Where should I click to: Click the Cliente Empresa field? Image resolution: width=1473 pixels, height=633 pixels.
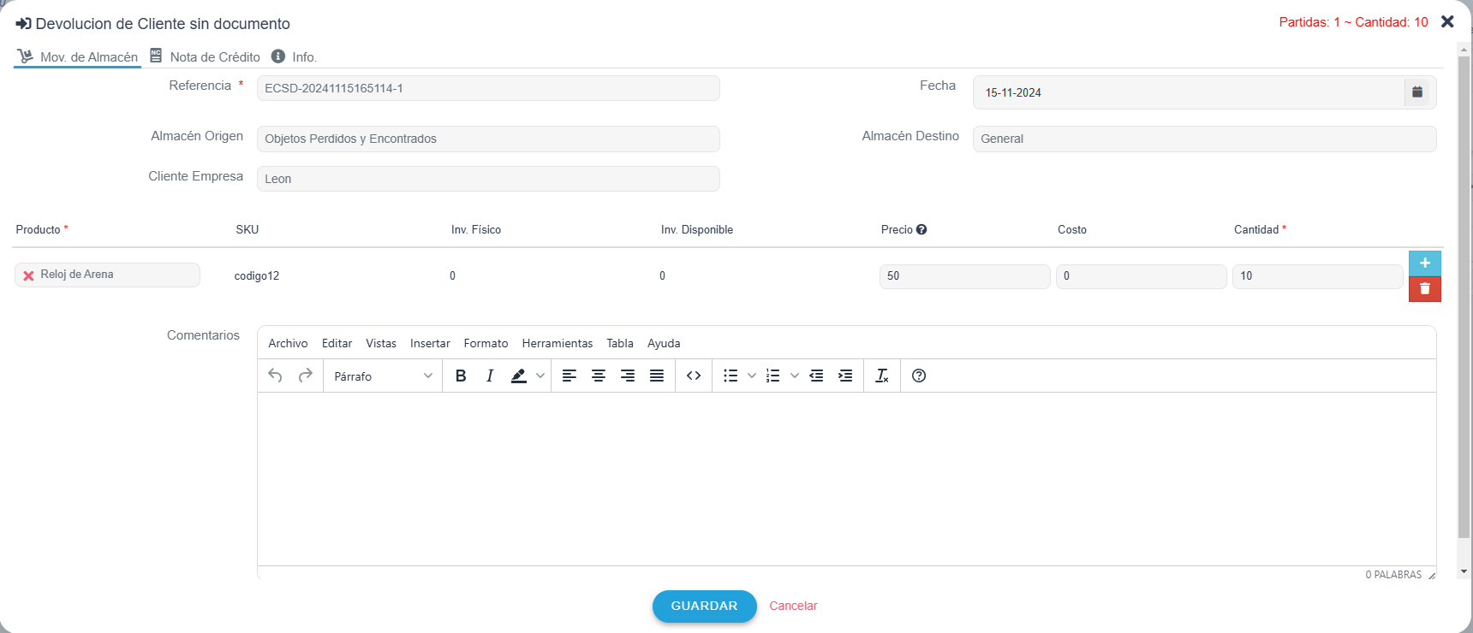(x=488, y=179)
